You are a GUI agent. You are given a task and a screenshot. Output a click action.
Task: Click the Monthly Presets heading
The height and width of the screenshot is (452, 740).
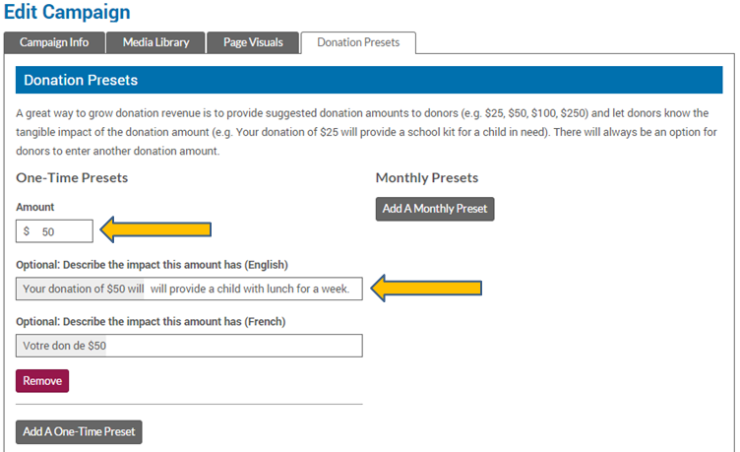427,178
